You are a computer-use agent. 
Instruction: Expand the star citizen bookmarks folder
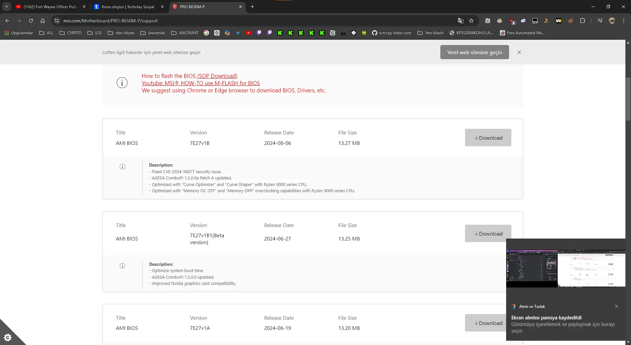point(121,33)
